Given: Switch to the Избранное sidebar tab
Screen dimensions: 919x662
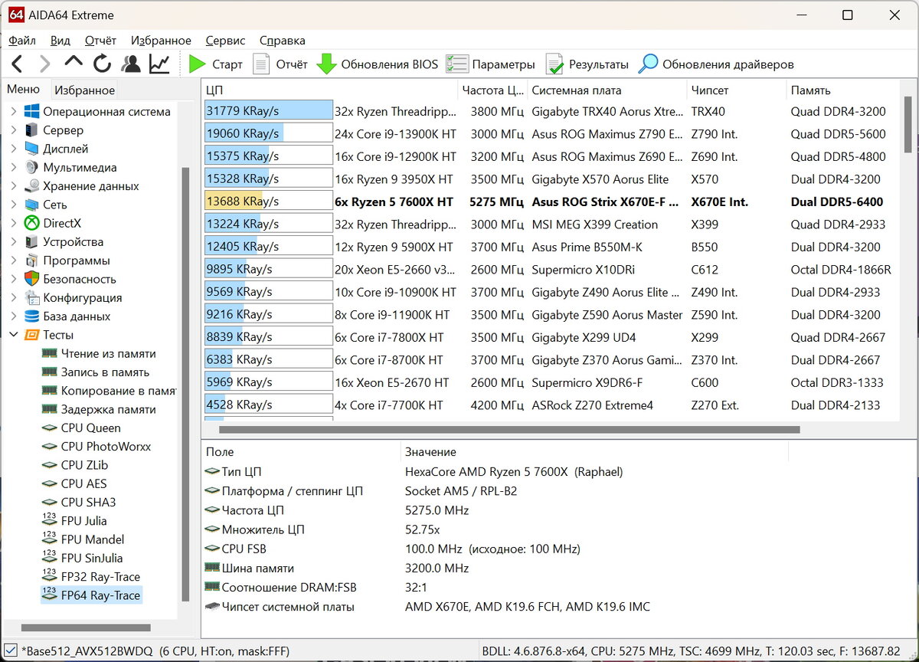Looking at the screenshot, I should click(84, 90).
